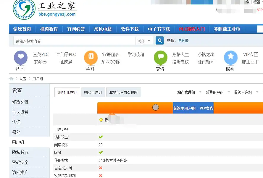Click the red cross next to 自定义头衔

click(101, 168)
